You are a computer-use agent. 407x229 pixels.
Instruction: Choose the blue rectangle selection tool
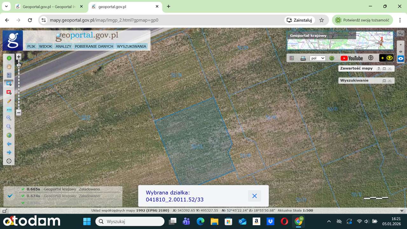point(9,84)
